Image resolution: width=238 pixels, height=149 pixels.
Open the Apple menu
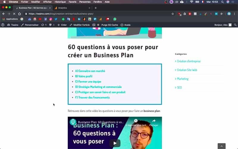4,2
